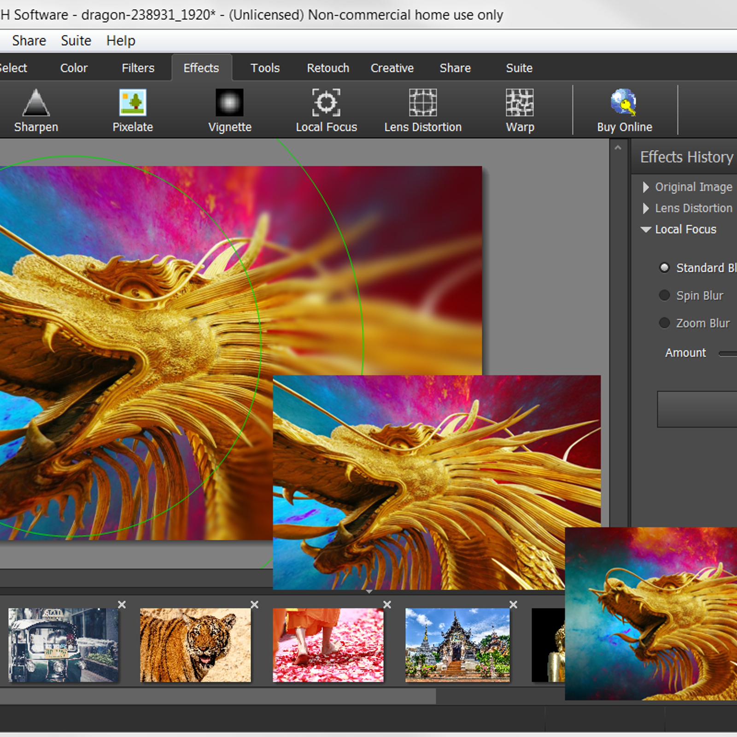Viewport: 737px width, 737px height.
Task: Open the Share menu in menu bar
Action: pos(29,41)
